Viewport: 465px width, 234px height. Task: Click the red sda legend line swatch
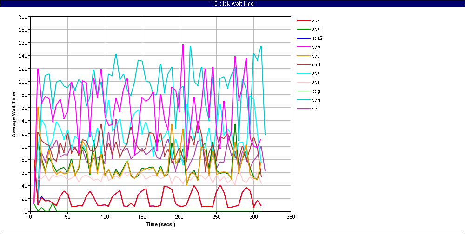(303, 21)
